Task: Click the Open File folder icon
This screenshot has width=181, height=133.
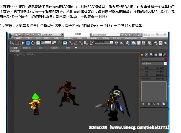Action: tap(20, 35)
